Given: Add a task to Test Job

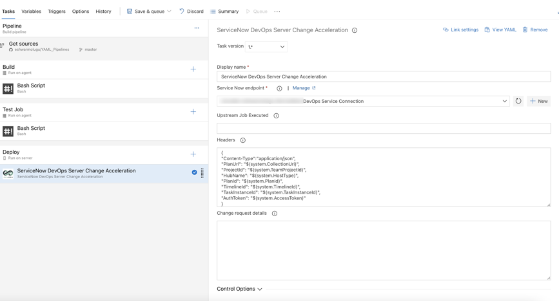Looking at the screenshot, I should pyautogui.click(x=193, y=112).
